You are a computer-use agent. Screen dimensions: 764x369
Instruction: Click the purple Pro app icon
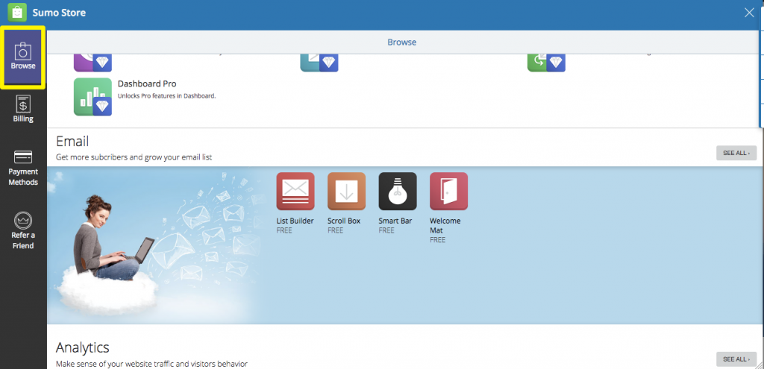click(93, 63)
